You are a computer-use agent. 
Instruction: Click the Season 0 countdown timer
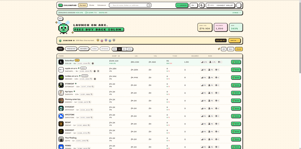tap(221, 41)
